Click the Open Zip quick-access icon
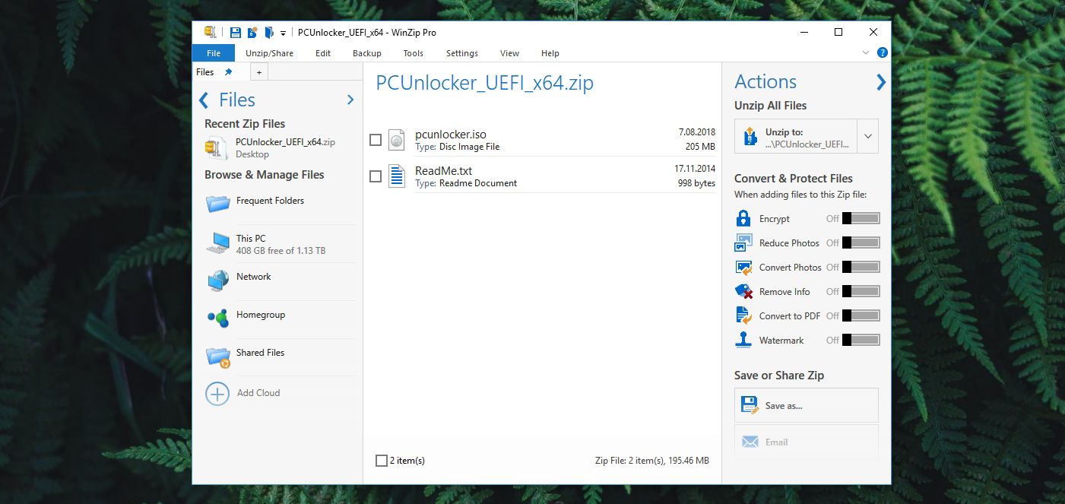The height and width of the screenshot is (504, 1065). tap(269, 33)
